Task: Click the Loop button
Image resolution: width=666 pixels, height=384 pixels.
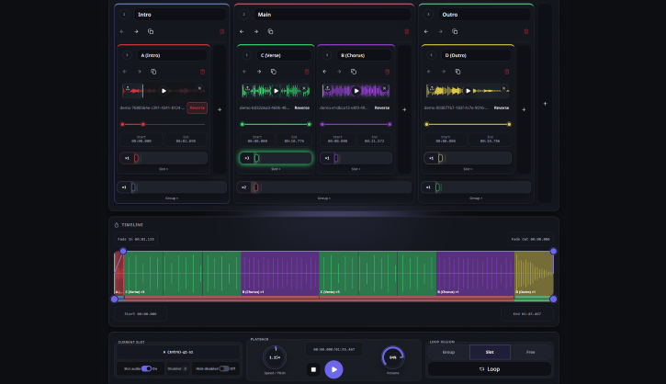Action: [x=490, y=369]
